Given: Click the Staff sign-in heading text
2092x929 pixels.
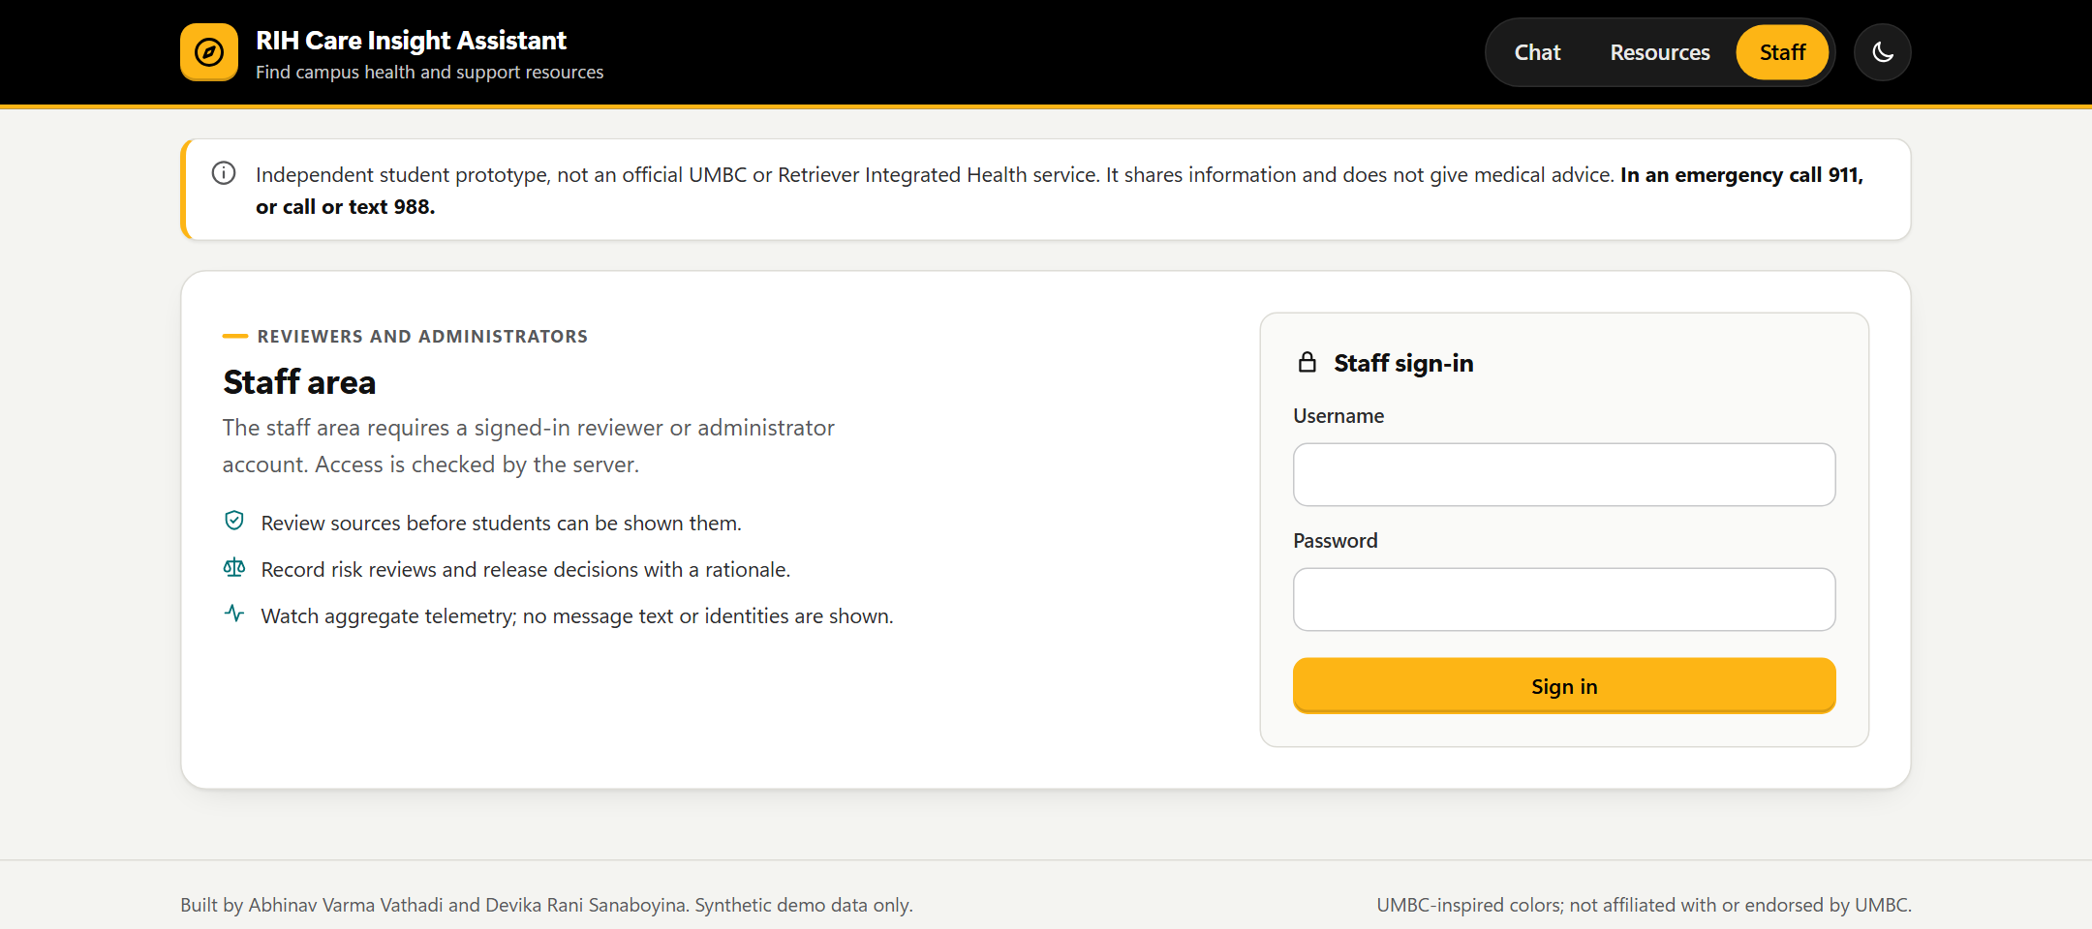Looking at the screenshot, I should pyautogui.click(x=1403, y=363).
